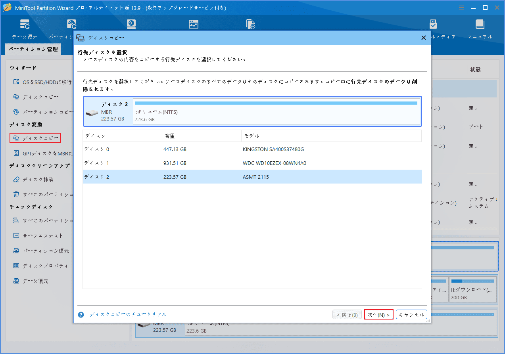This screenshot has height=354, width=505.
Task: Open the hamburger menu in the title bar
Action: [x=461, y=8]
